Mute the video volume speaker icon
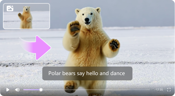The width and height of the screenshot is (175, 96). pos(17,90)
